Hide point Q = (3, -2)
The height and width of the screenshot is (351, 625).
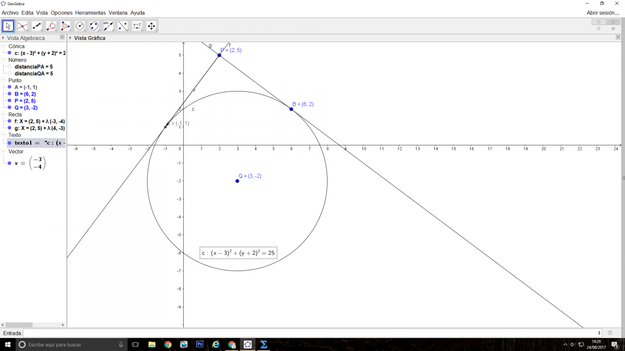pyautogui.click(x=9, y=108)
